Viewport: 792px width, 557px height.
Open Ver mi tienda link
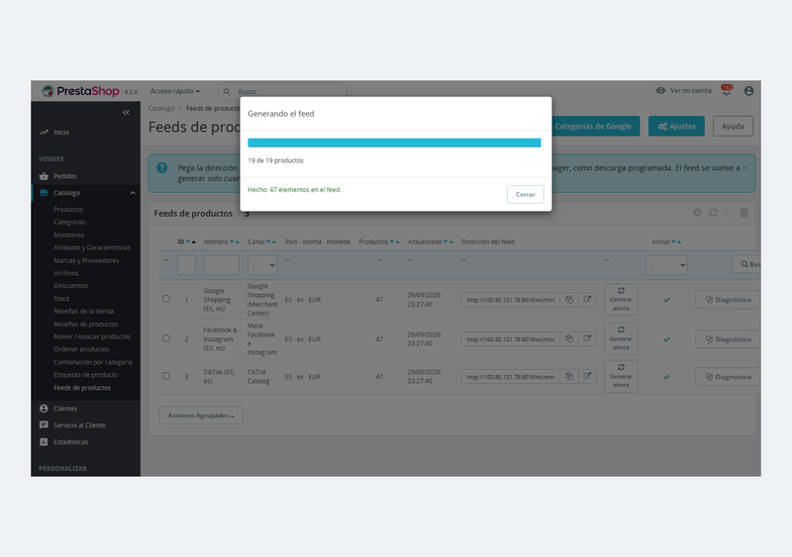[683, 90]
